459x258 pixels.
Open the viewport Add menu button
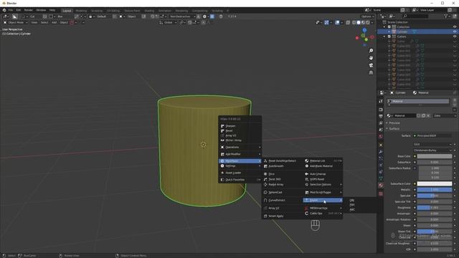(x=55, y=22)
